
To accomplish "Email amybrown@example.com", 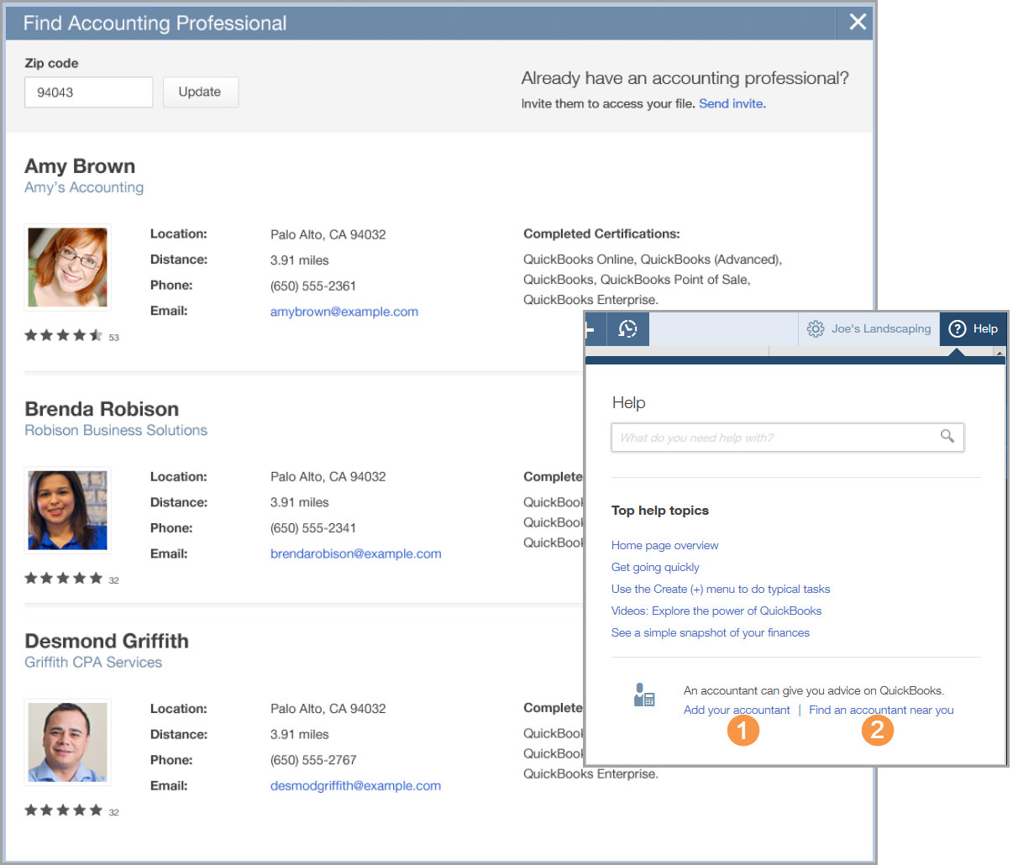I will (x=344, y=312).
